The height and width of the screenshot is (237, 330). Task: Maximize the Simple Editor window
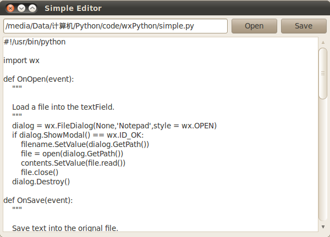[32, 8]
